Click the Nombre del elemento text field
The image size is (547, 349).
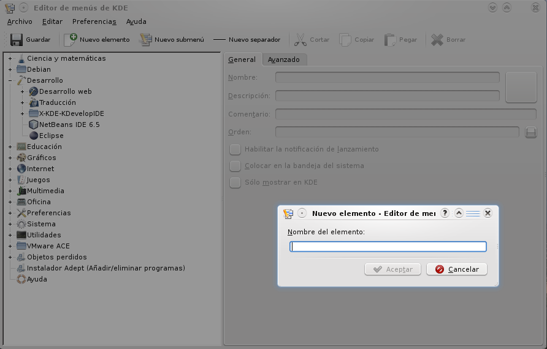pos(388,247)
